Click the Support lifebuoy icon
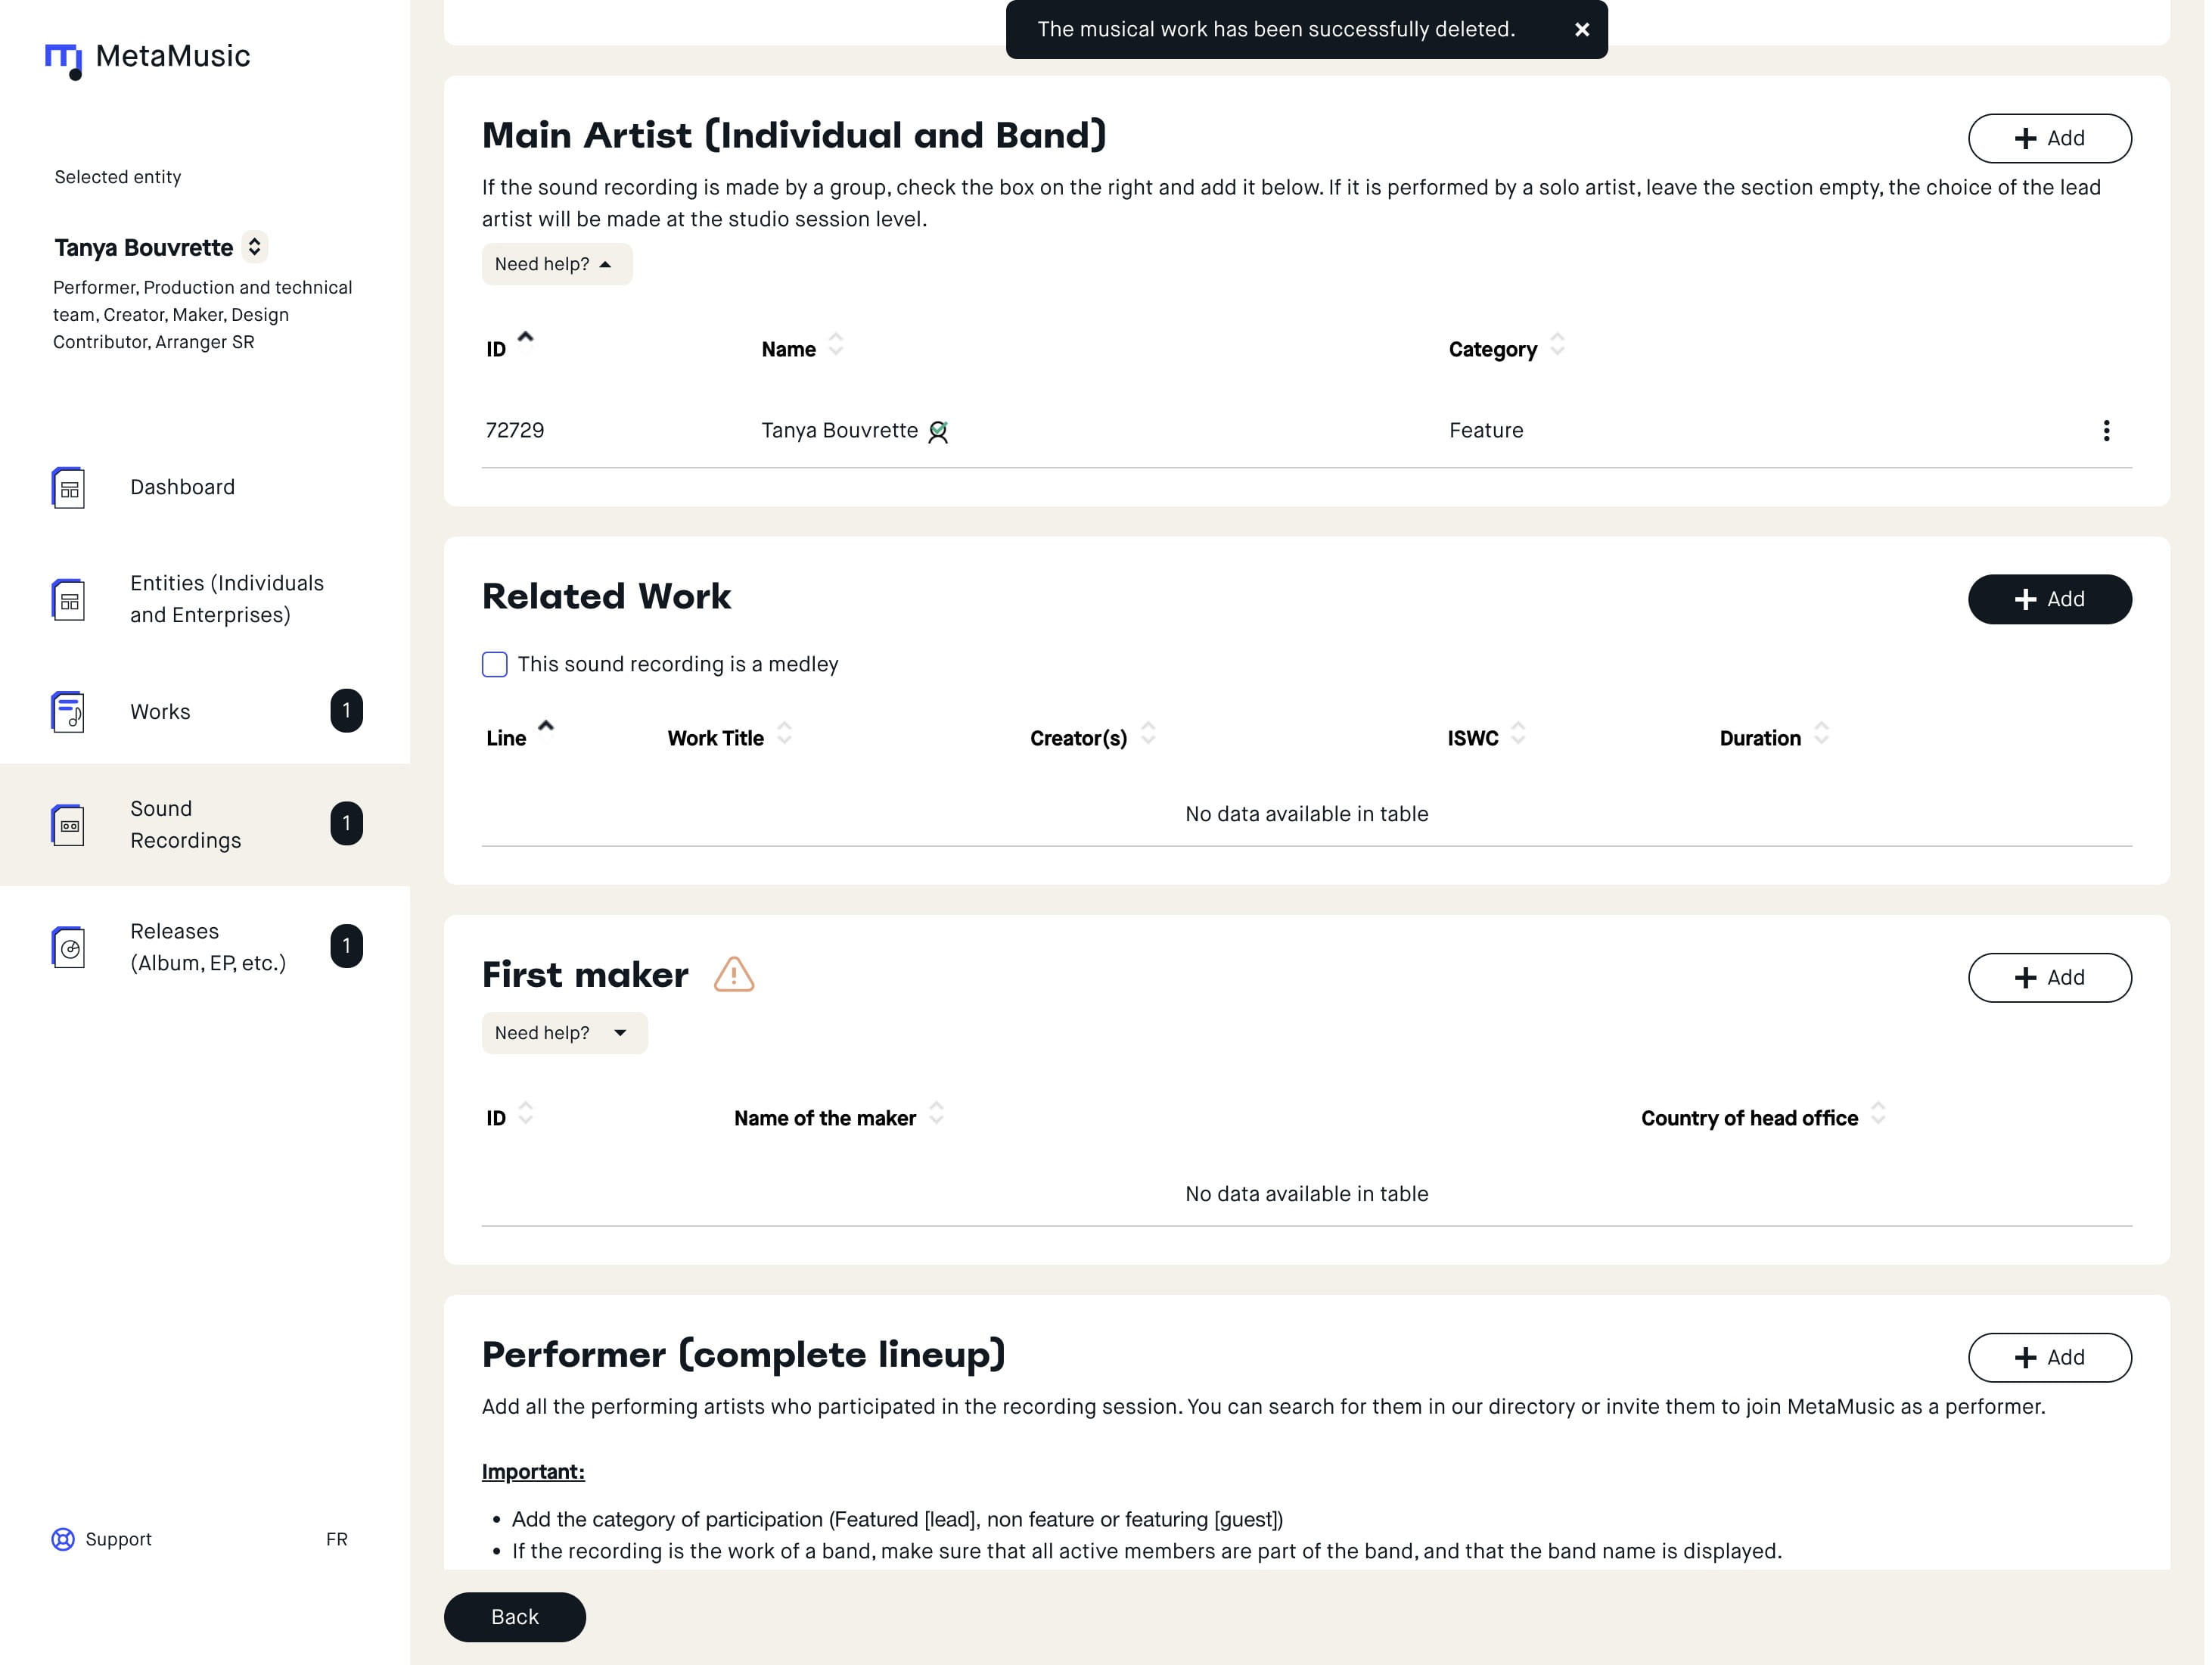 [x=63, y=1539]
